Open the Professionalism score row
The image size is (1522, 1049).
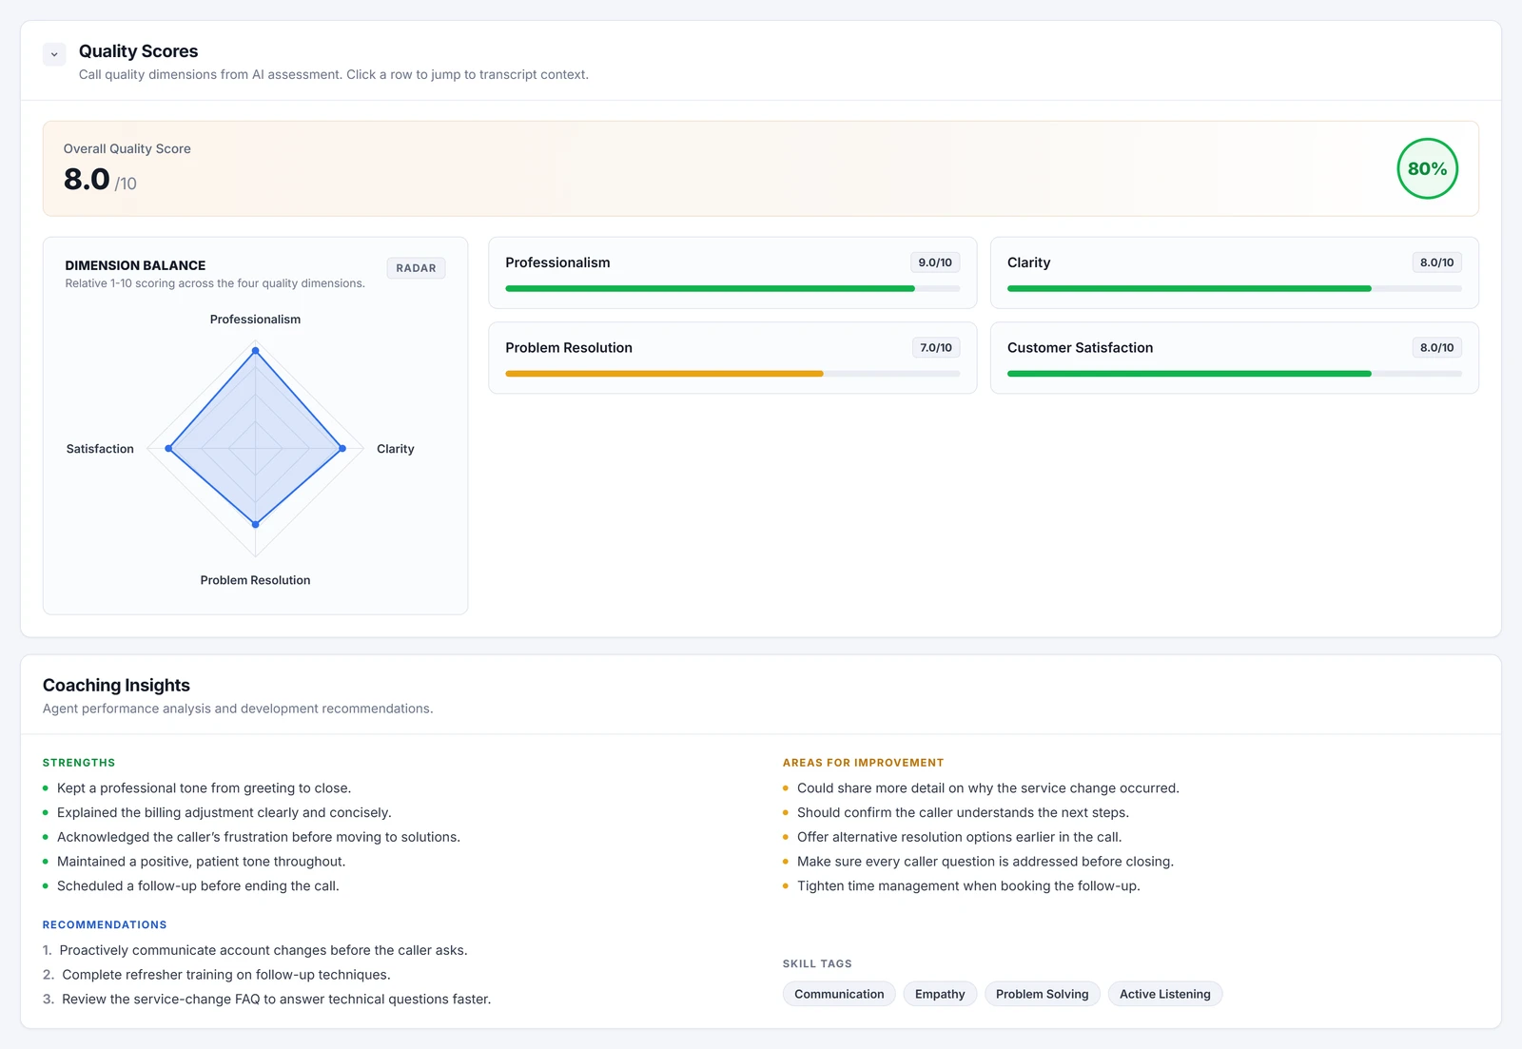coord(732,273)
